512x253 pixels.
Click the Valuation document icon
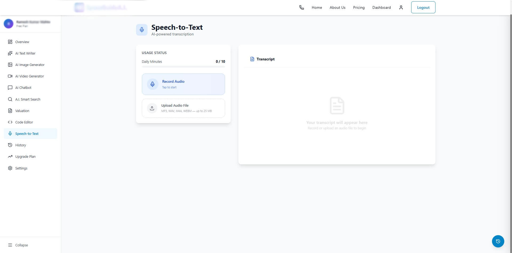point(10,111)
